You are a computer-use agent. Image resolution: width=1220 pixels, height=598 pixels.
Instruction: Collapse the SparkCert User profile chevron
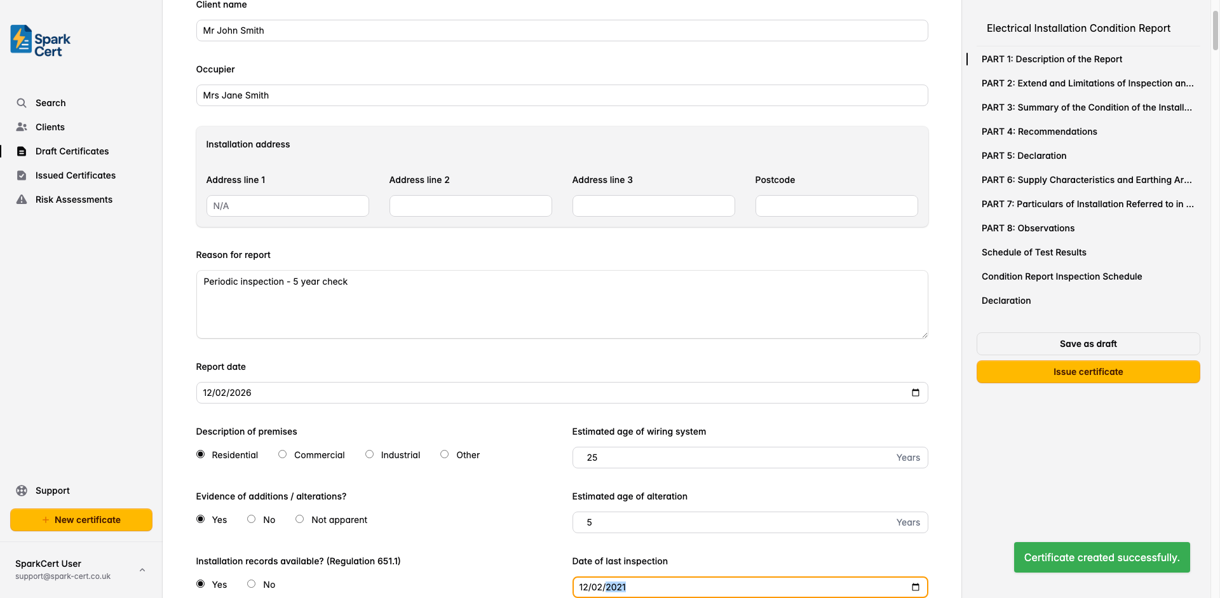click(x=142, y=569)
